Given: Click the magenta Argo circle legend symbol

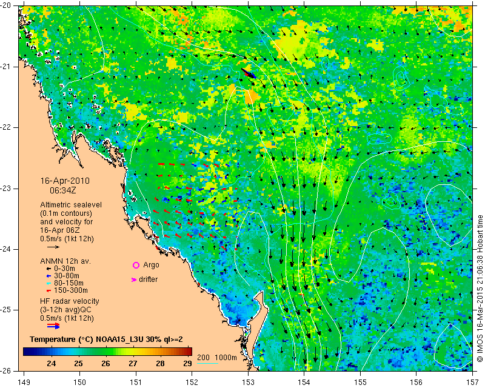Looking at the screenshot, I should [x=136, y=265].
